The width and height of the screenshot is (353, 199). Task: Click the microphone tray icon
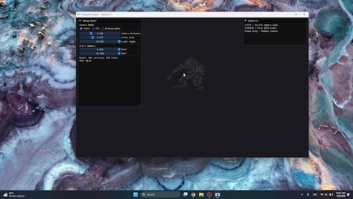coord(308,195)
